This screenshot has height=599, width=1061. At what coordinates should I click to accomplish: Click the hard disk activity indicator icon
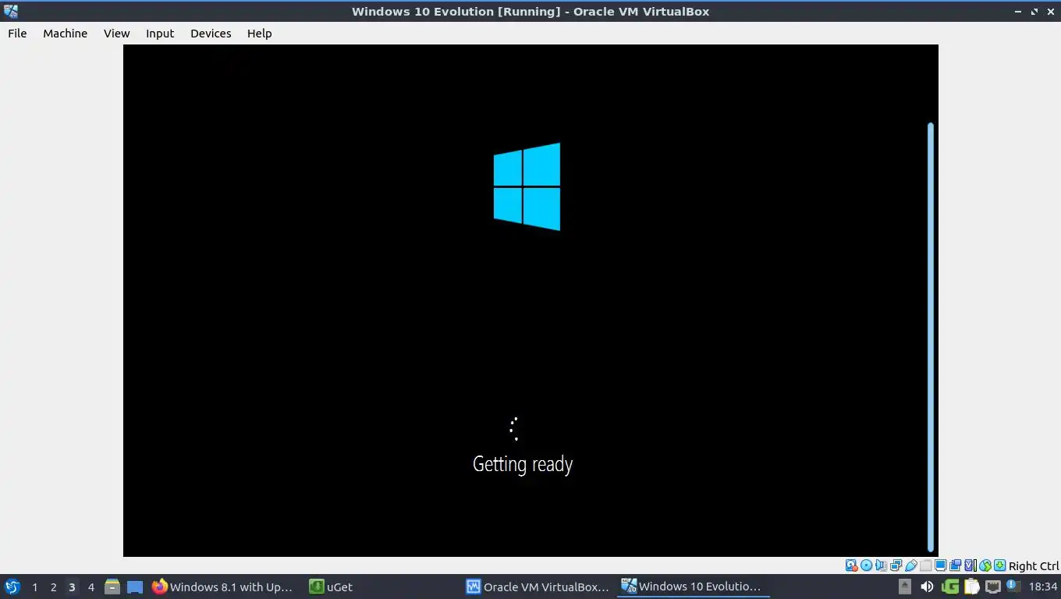[852, 565]
